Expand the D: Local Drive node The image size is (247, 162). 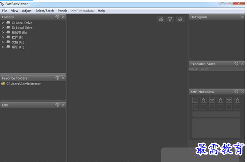pos(3,28)
